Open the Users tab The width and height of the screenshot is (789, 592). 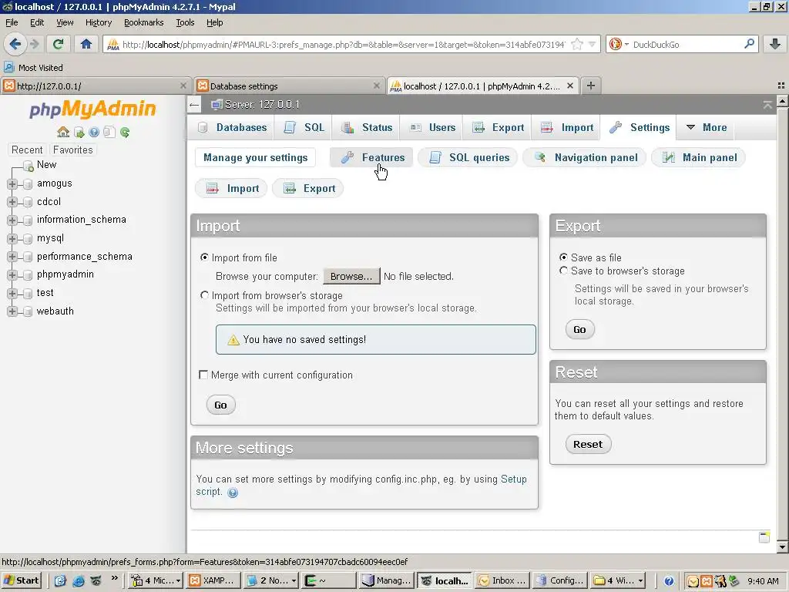point(432,127)
